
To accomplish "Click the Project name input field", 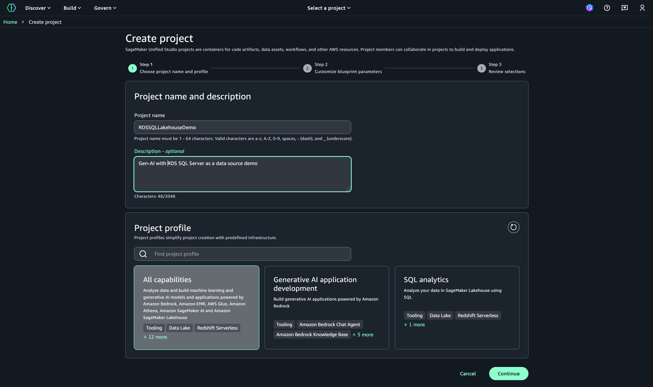I will click(x=242, y=127).
